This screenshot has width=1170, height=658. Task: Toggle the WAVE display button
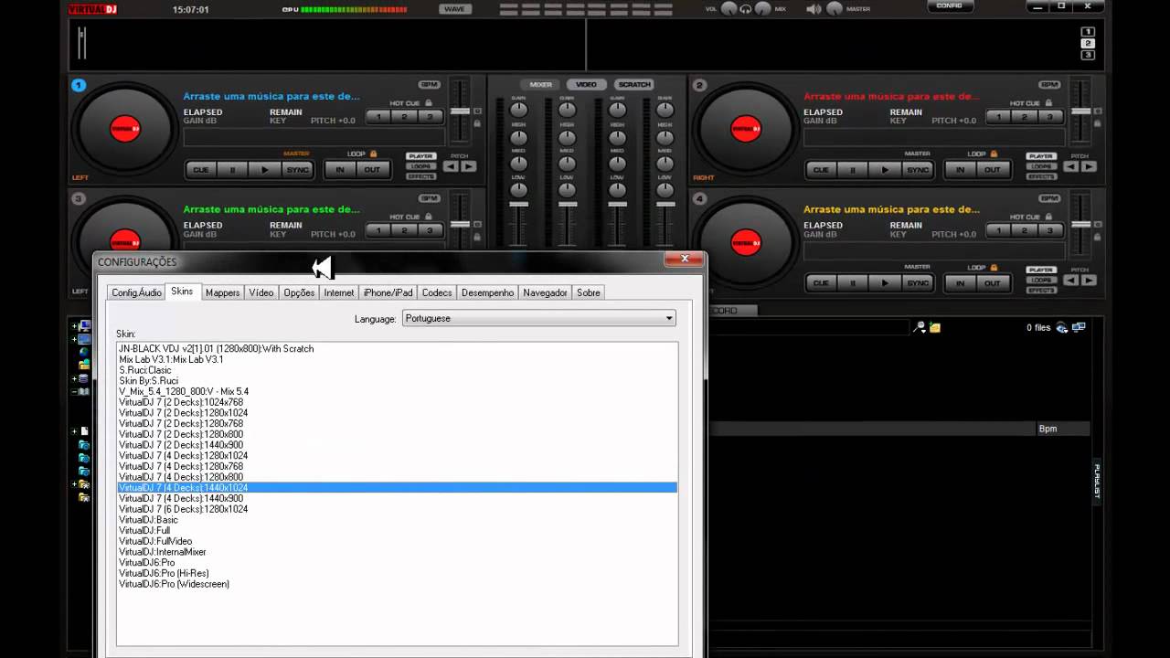[x=455, y=9]
